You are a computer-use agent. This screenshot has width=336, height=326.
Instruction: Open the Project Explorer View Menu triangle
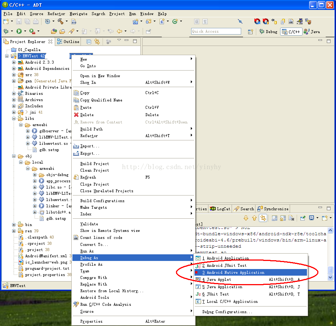pos(119,40)
